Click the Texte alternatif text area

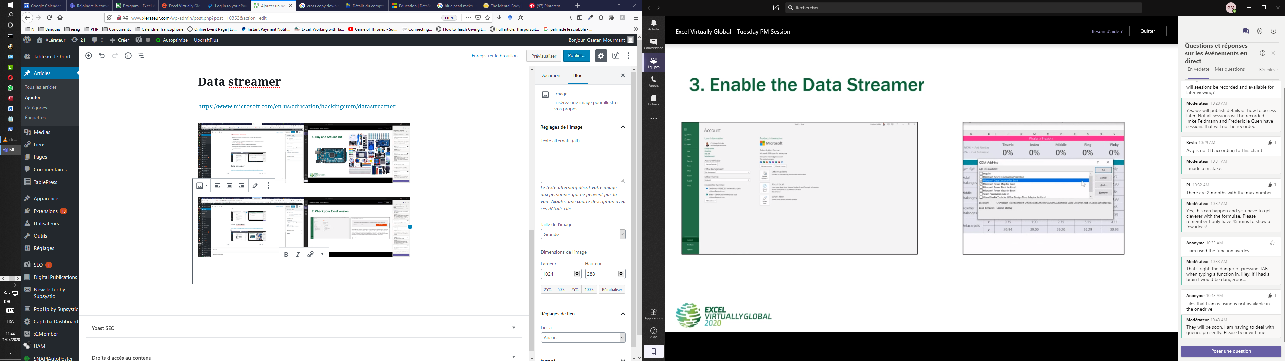tap(583, 164)
